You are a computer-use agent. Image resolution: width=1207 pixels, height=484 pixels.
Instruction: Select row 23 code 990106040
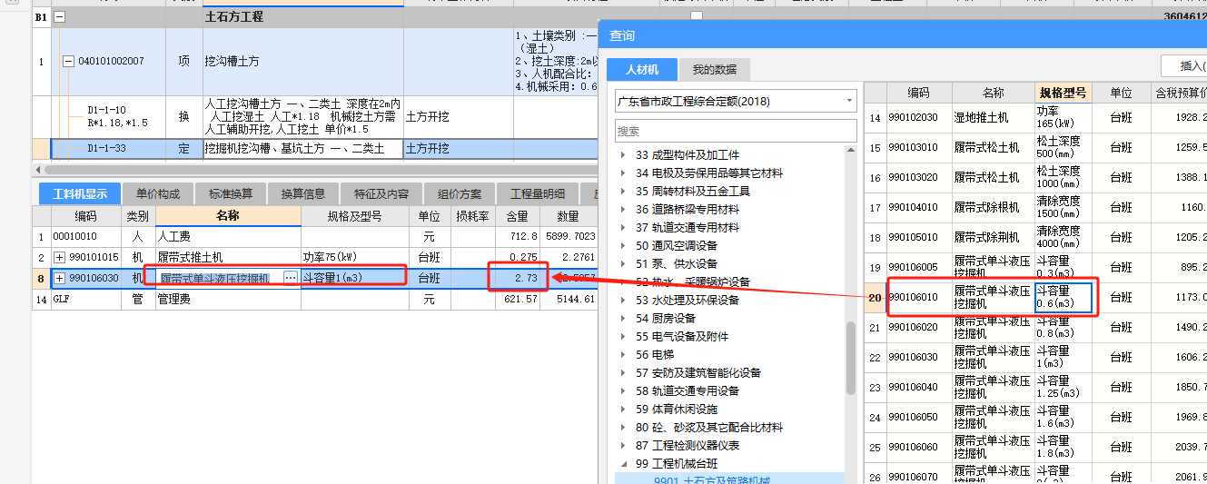[1034, 387]
